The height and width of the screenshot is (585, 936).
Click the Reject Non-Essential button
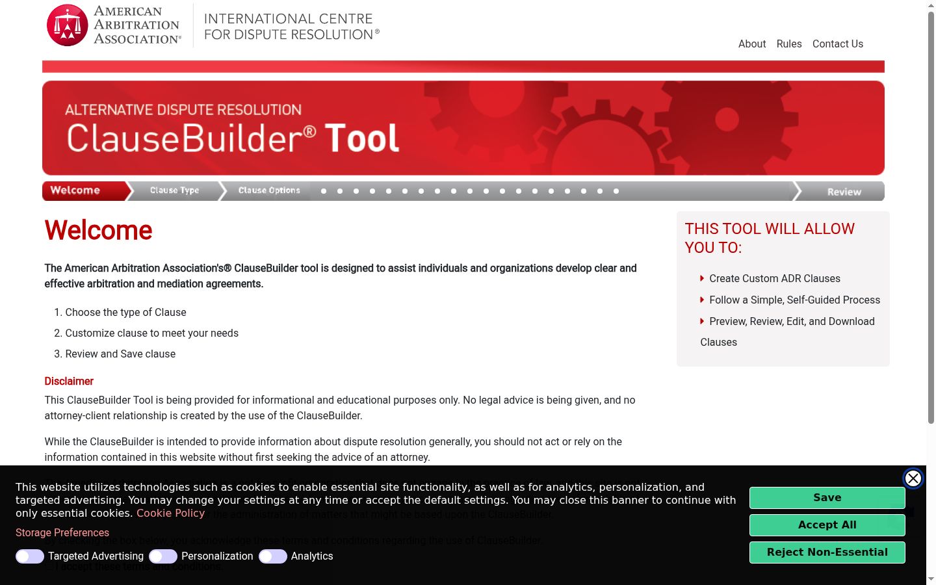(827, 552)
